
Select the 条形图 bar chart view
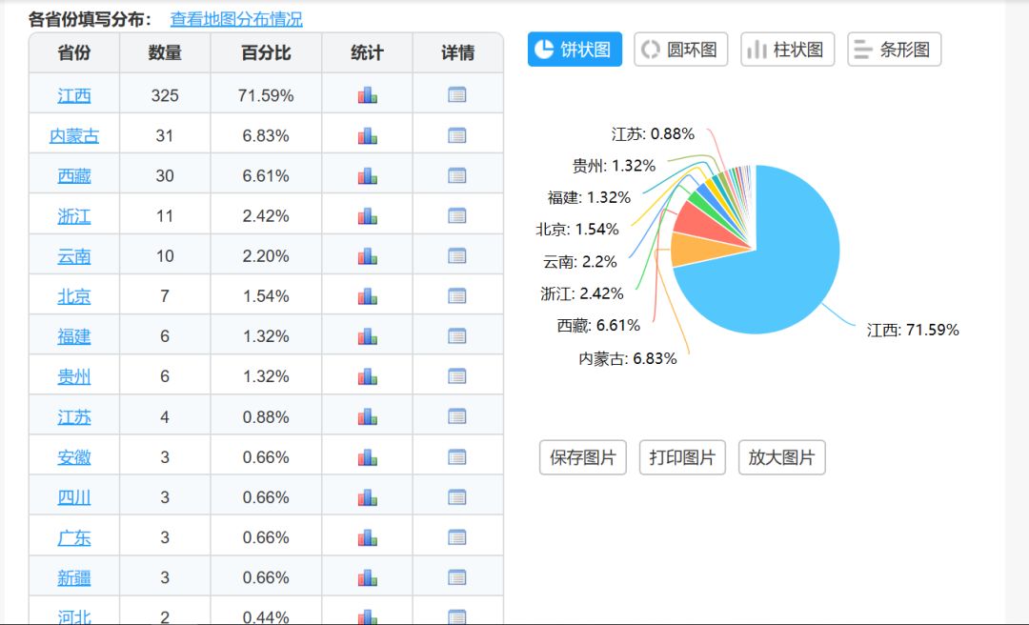(894, 50)
